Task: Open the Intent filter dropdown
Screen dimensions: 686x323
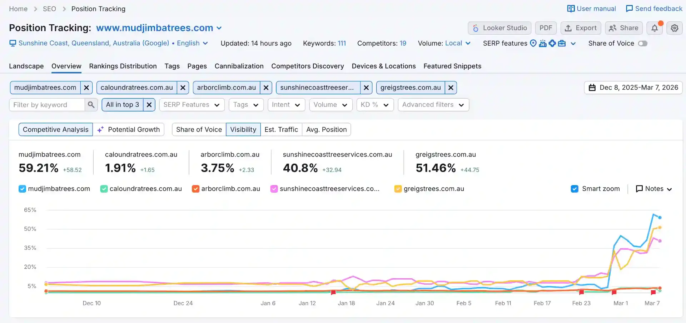Action: point(286,105)
